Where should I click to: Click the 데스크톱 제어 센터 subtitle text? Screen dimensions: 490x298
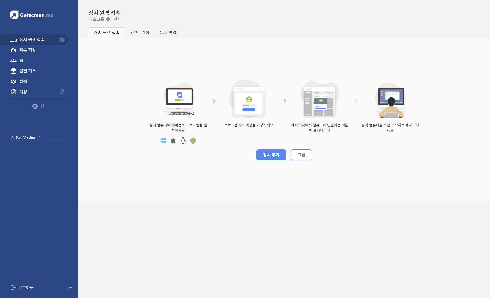(x=105, y=19)
